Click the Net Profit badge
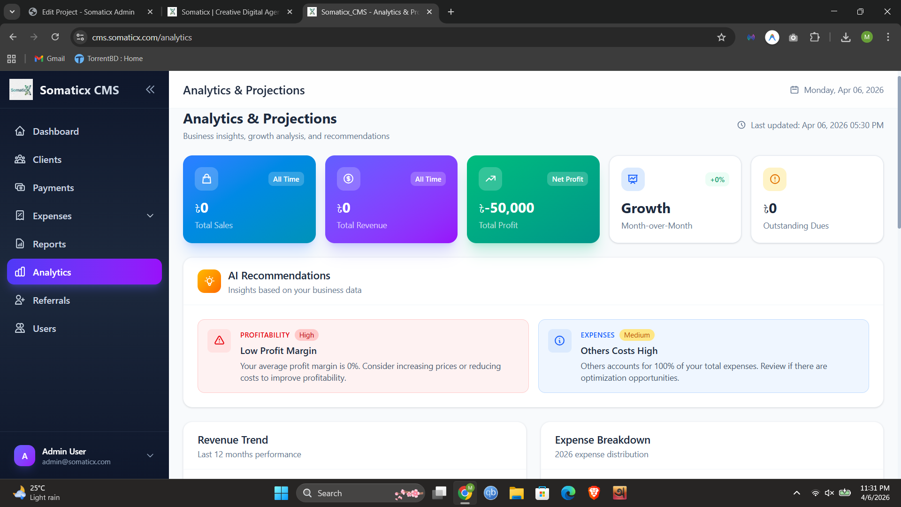 567,179
